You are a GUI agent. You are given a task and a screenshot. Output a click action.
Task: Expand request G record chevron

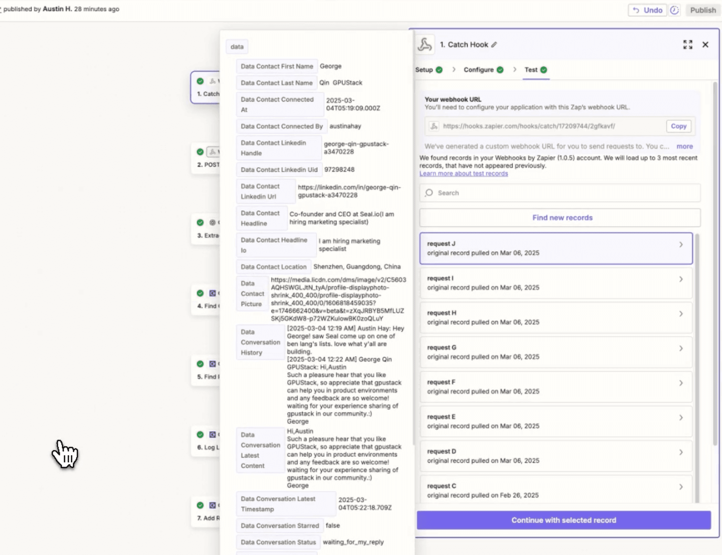(681, 349)
